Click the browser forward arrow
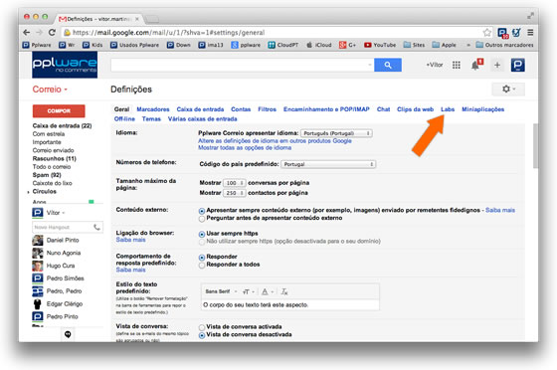Viewport: 557px width, 370px height. tap(39, 32)
